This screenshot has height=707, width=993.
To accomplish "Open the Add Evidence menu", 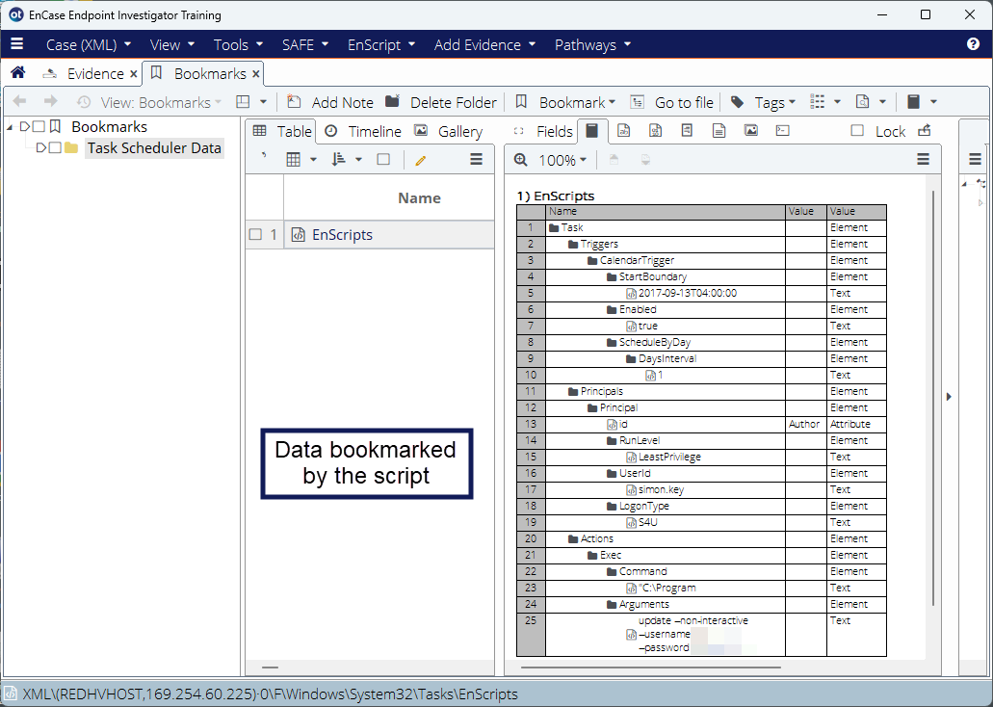I will [485, 45].
